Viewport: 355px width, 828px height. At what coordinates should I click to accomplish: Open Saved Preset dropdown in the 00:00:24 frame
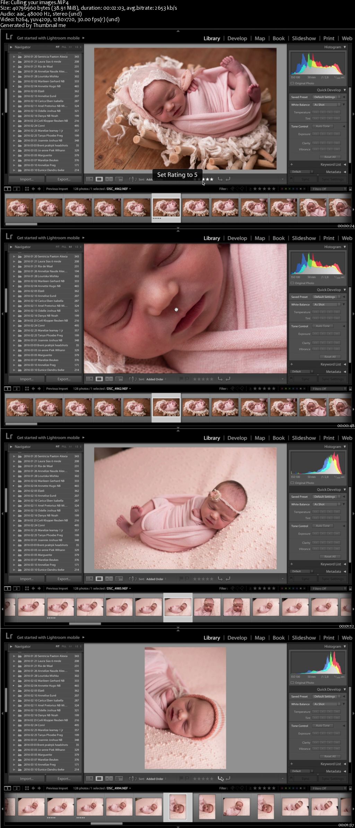tap(327, 97)
